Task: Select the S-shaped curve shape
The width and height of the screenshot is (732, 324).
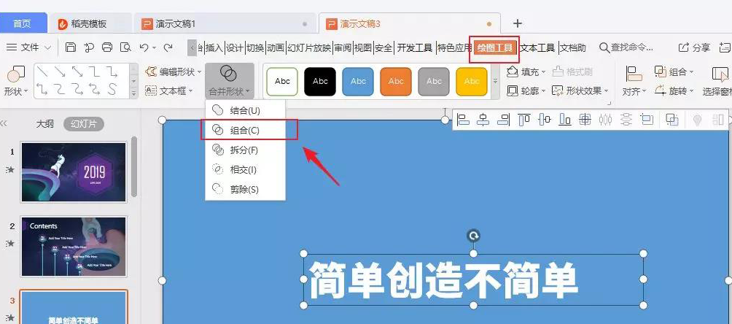Action: 112,89
